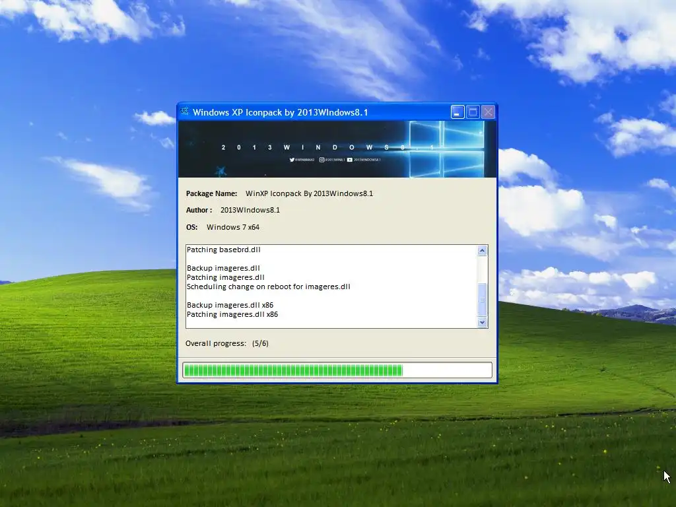Click the 'Author :' label
The width and height of the screenshot is (676, 507).
click(x=199, y=210)
